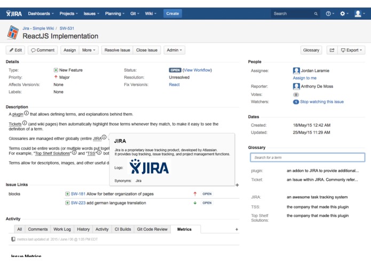Click the info icon after Top Shelf Solutions
The width and height of the screenshot is (371, 264).
coord(74,152)
